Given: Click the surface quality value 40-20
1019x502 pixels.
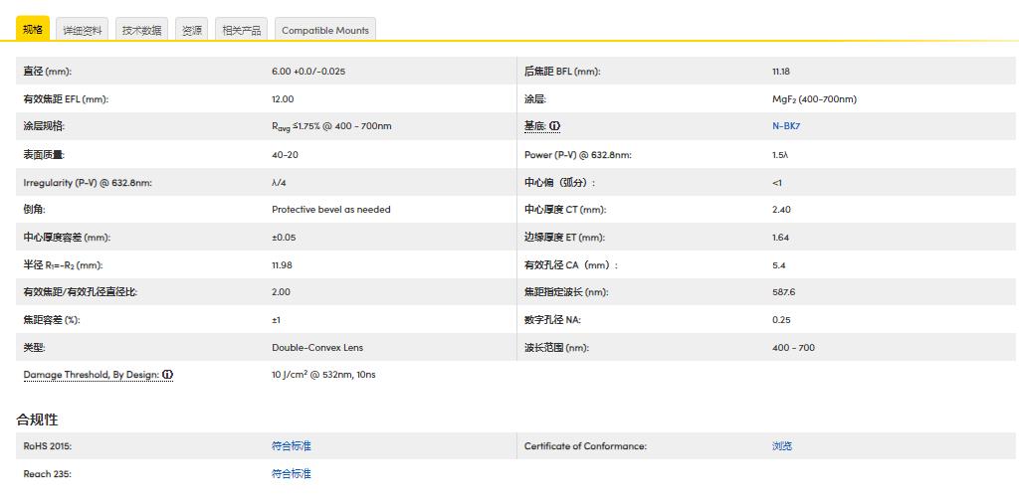Looking at the screenshot, I should pos(285,154).
